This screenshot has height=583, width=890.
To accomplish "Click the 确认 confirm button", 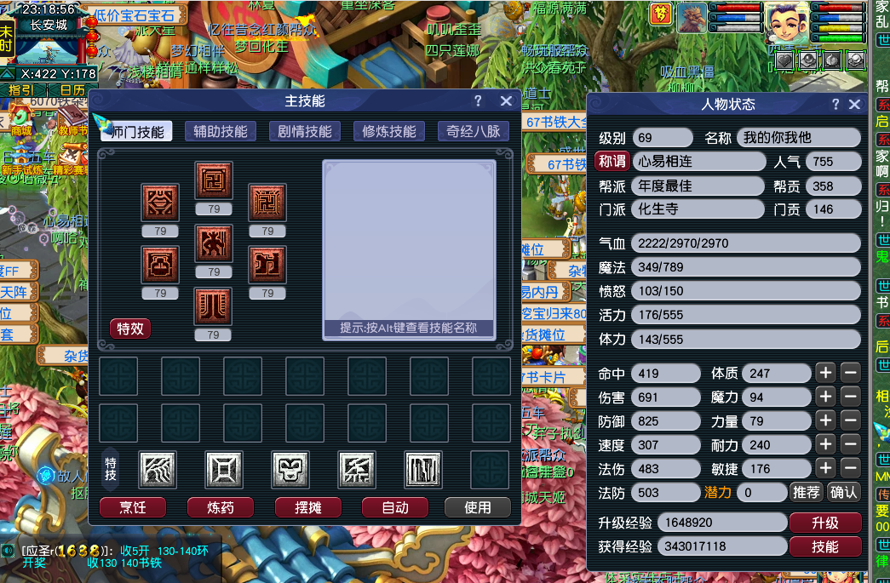I will coord(843,492).
